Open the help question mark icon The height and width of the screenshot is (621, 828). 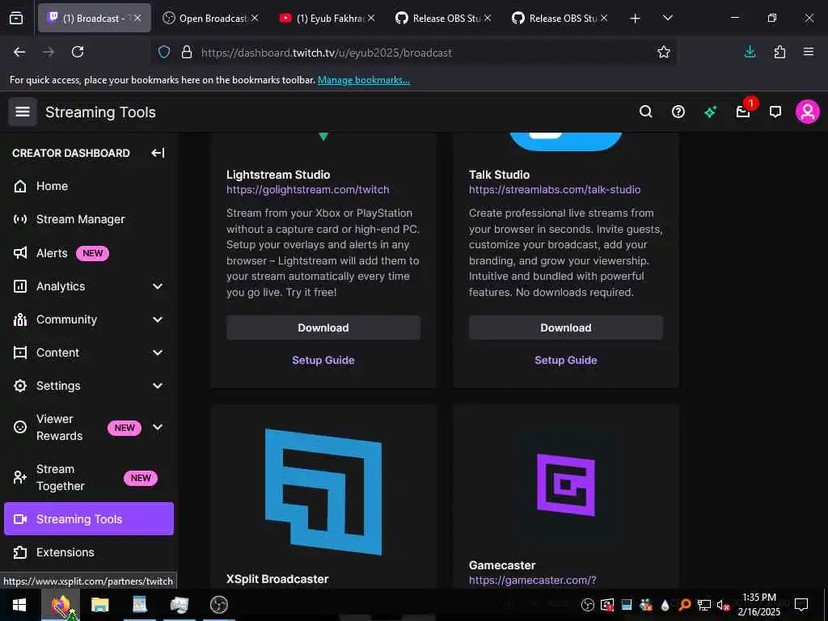pos(678,112)
